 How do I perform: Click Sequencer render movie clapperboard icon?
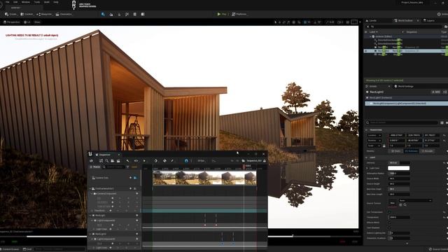click(118, 161)
